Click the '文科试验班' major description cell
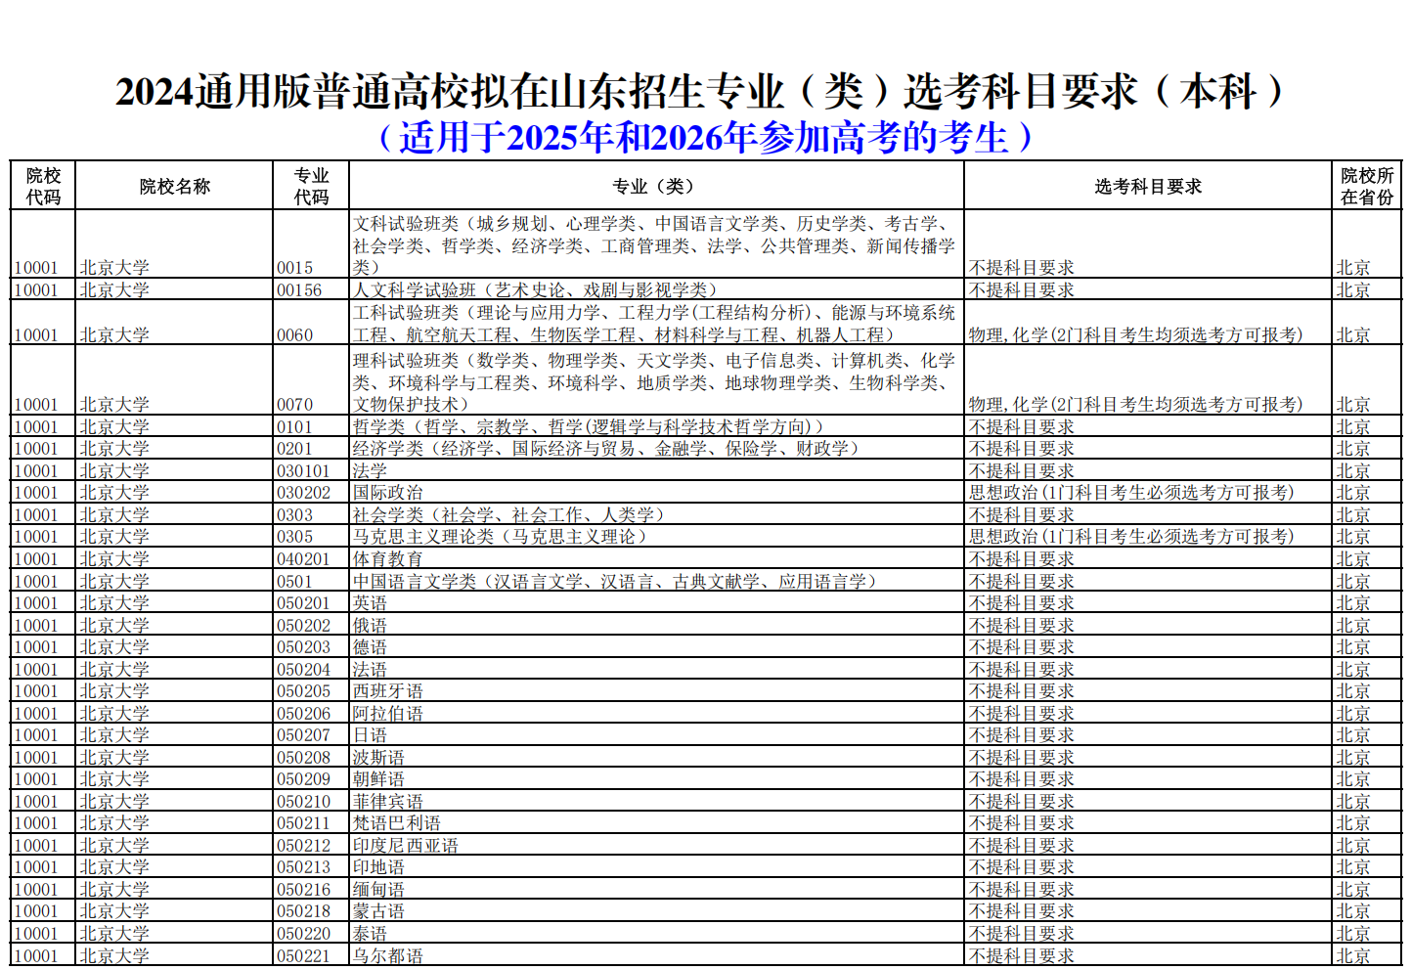Image resolution: width=1411 pixels, height=970 pixels. click(x=654, y=245)
